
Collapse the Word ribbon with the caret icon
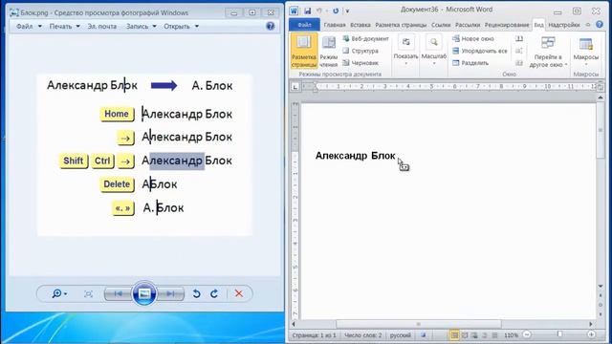588,25
